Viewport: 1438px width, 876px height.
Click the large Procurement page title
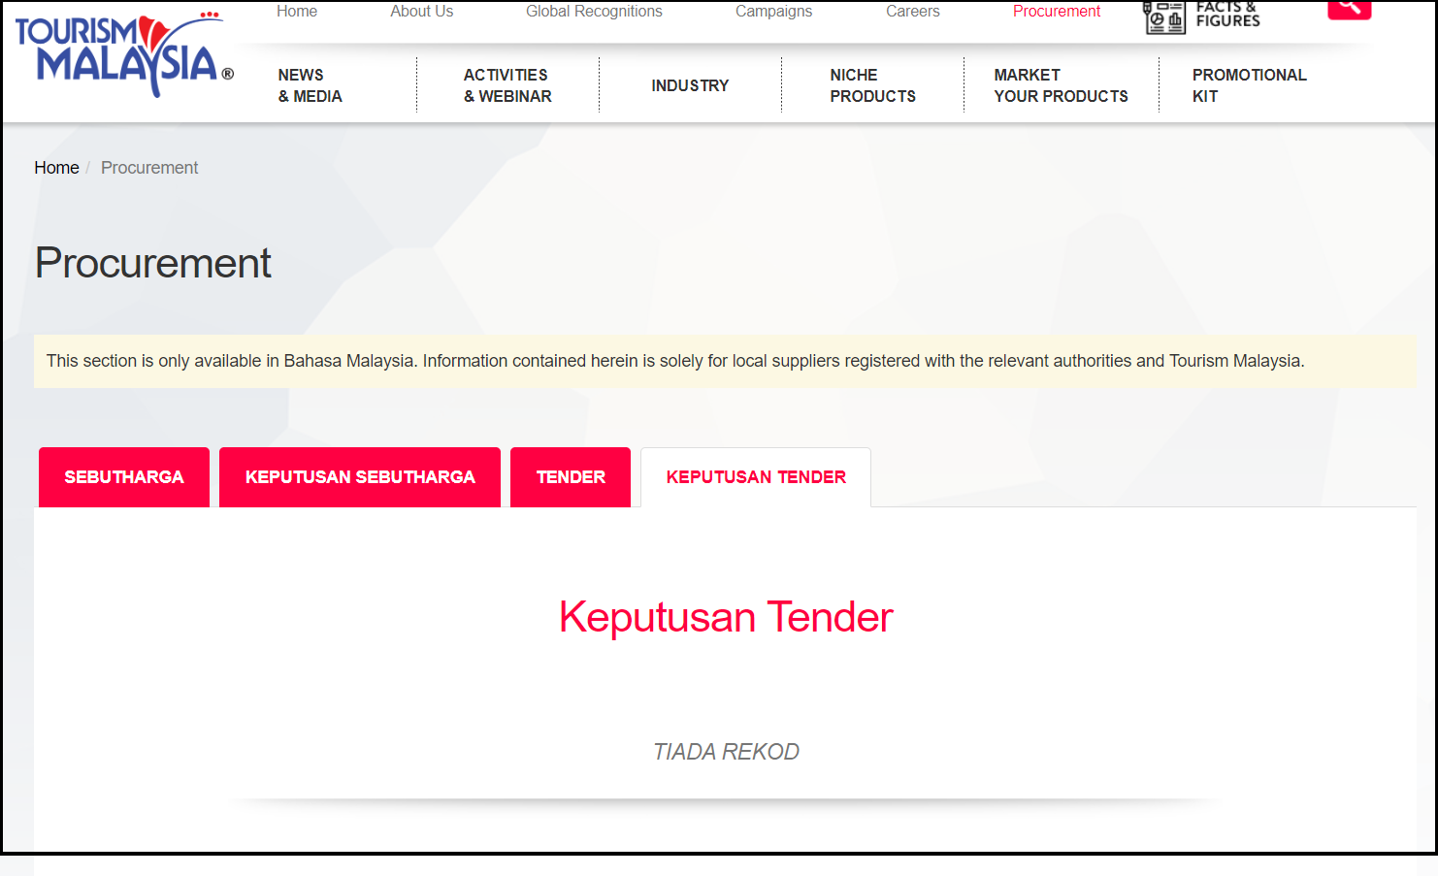coord(153,263)
